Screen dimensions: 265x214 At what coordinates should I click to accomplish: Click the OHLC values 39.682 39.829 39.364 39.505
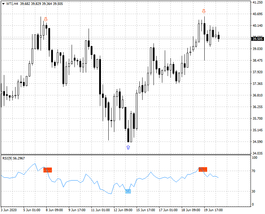[x=41, y=4]
